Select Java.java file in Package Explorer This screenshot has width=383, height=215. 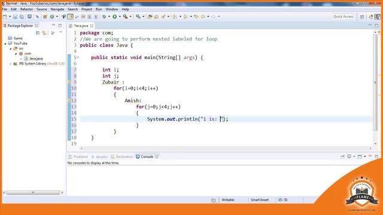(x=34, y=59)
